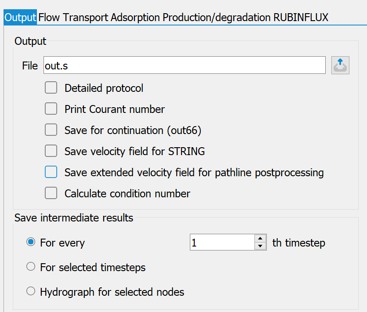367x312 pixels.
Task: Tick the Print Courant number option
Action: tap(51, 109)
